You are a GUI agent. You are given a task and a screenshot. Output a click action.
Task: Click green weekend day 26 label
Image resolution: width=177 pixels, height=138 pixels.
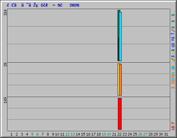[x=140, y=134]
